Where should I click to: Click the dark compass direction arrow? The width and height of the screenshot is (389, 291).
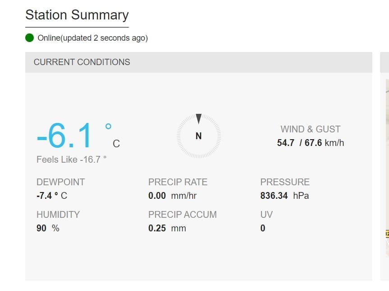coord(198,118)
